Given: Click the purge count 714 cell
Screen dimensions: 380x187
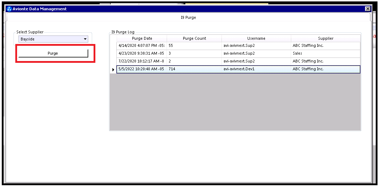Looking at the screenshot, I should tap(194, 69).
